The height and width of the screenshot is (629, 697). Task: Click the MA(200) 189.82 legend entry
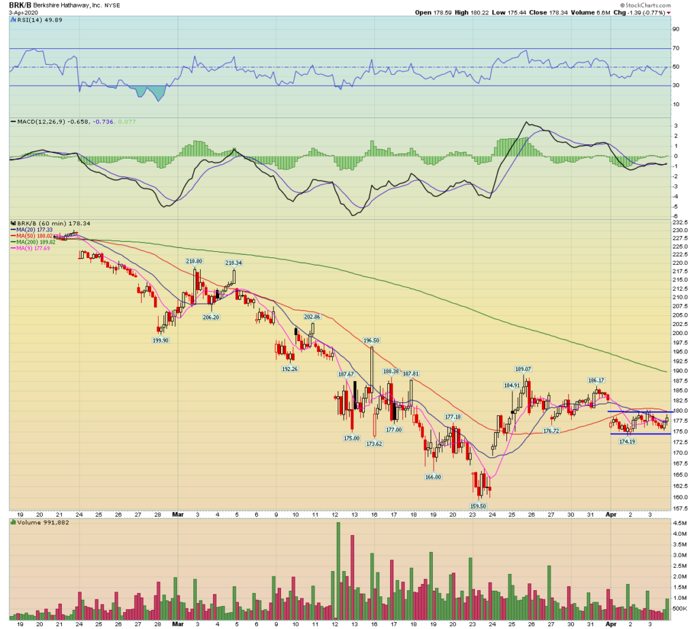tap(33, 242)
